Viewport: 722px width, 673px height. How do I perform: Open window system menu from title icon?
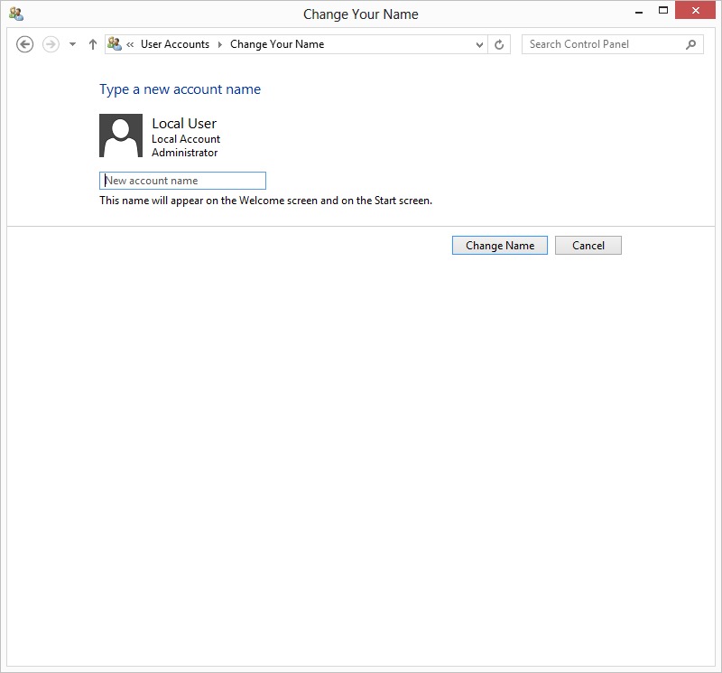pyautogui.click(x=15, y=14)
